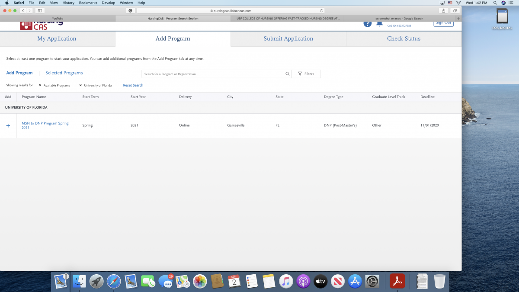
Task: Switch to the YouTube browser tab
Action: click(58, 19)
